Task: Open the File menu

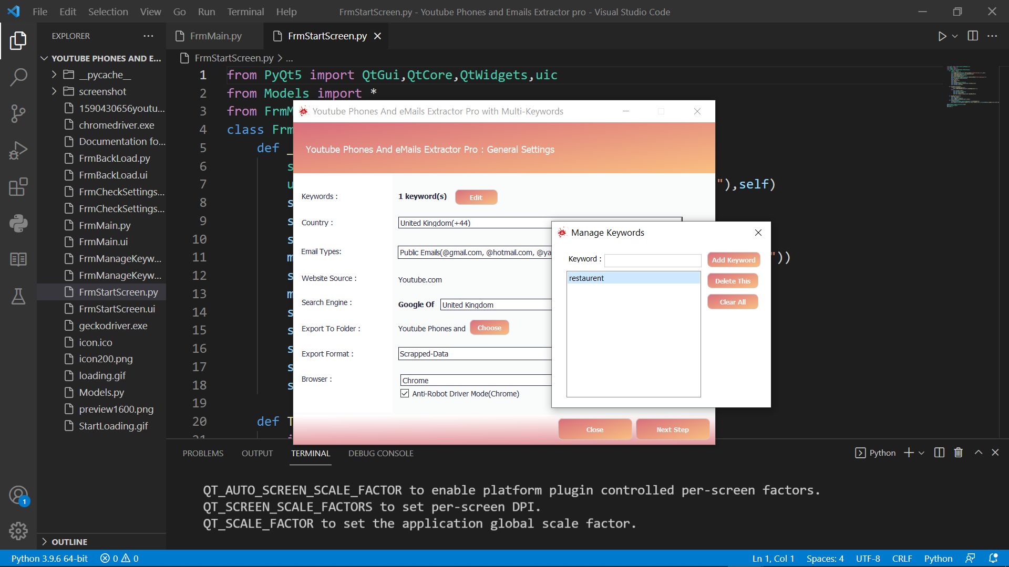Action: click(40, 12)
